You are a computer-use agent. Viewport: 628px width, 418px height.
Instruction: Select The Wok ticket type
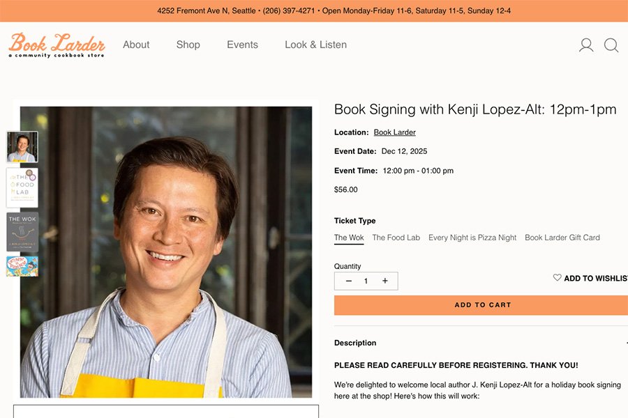349,238
